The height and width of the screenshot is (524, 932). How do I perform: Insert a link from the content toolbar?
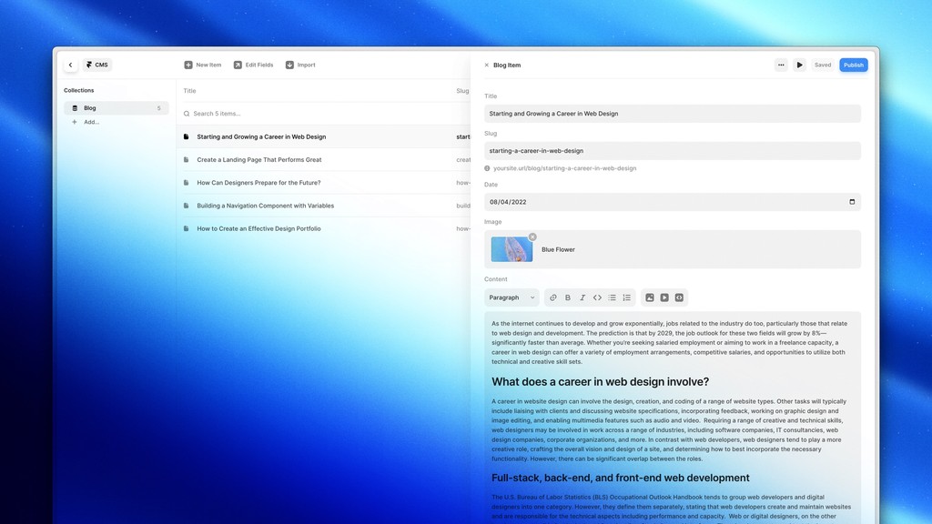tap(552, 297)
